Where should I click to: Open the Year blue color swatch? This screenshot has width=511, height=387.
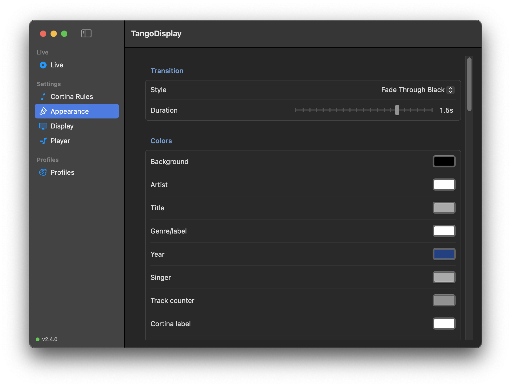click(444, 254)
